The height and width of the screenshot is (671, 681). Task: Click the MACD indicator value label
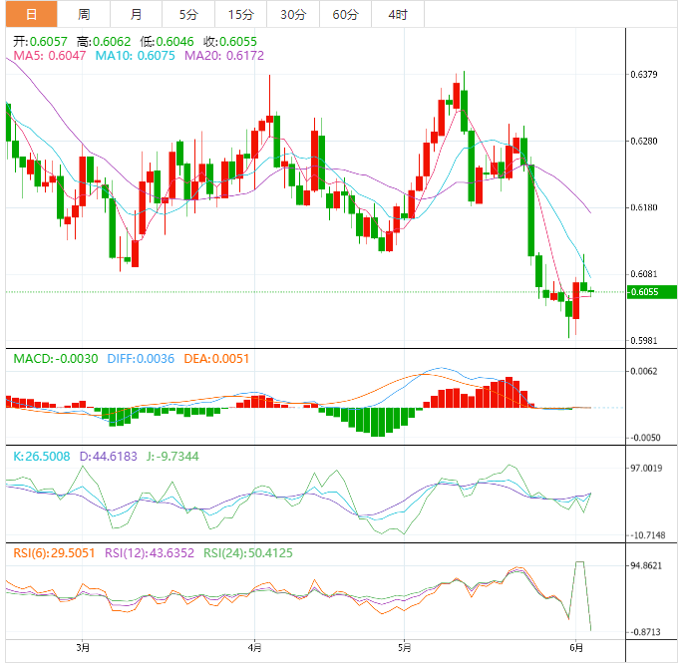pos(55,358)
